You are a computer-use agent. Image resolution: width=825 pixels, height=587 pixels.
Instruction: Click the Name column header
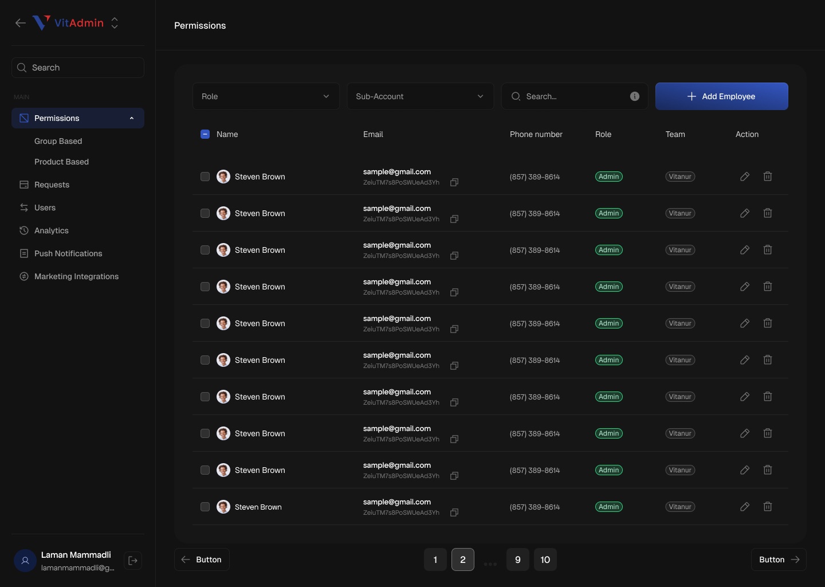(x=227, y=134)
